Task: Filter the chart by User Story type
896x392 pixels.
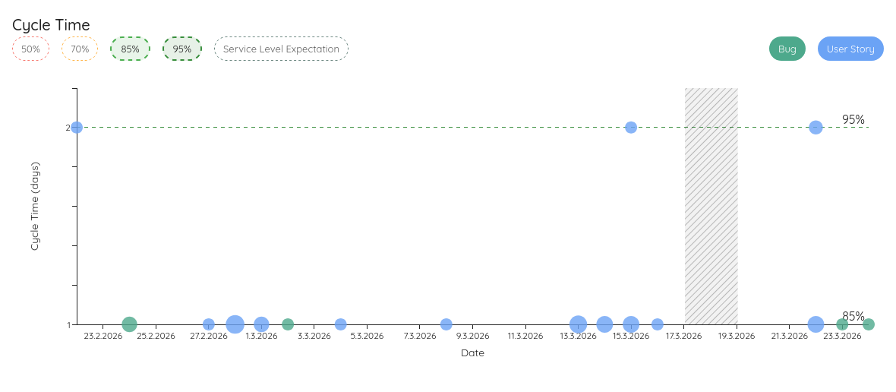Action: pyautogui.click(x=850, y=49)
